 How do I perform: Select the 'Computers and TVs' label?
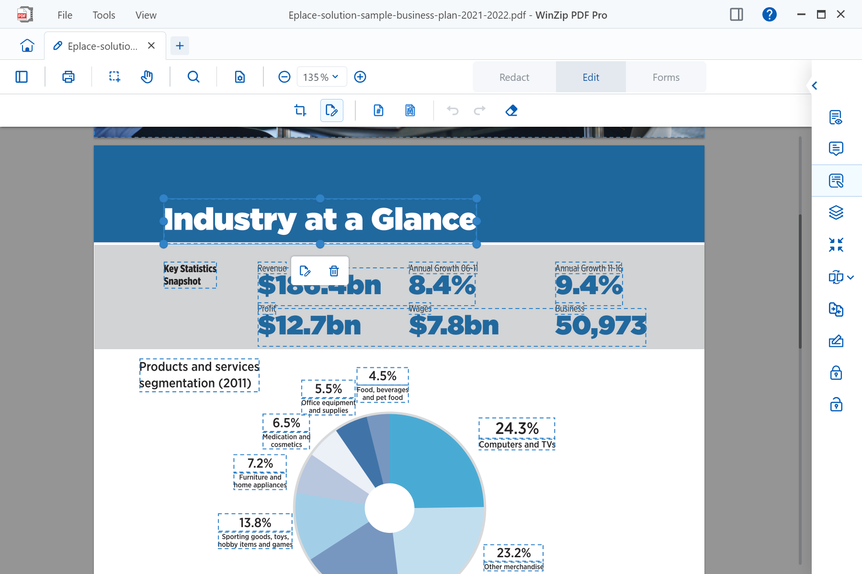point(517,444)
